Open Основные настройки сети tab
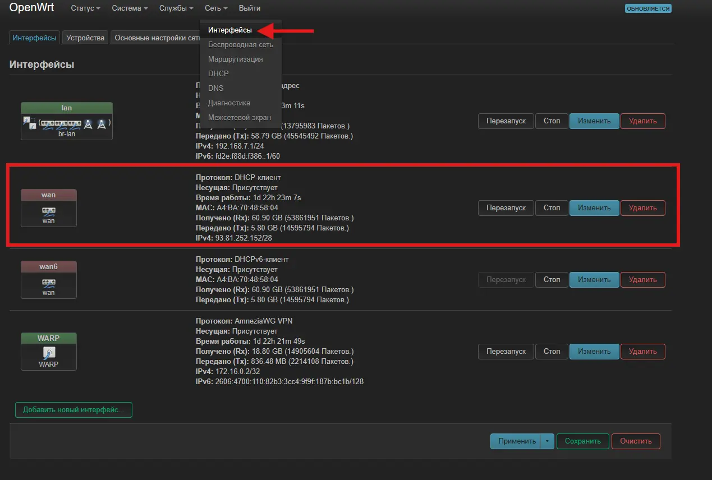The image size is (712, 480). tap(157, 38)
